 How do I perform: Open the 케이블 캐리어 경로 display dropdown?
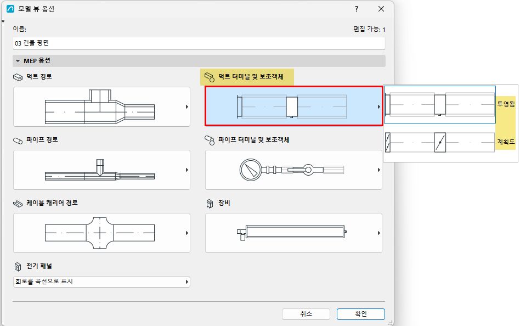pos(101,233)
